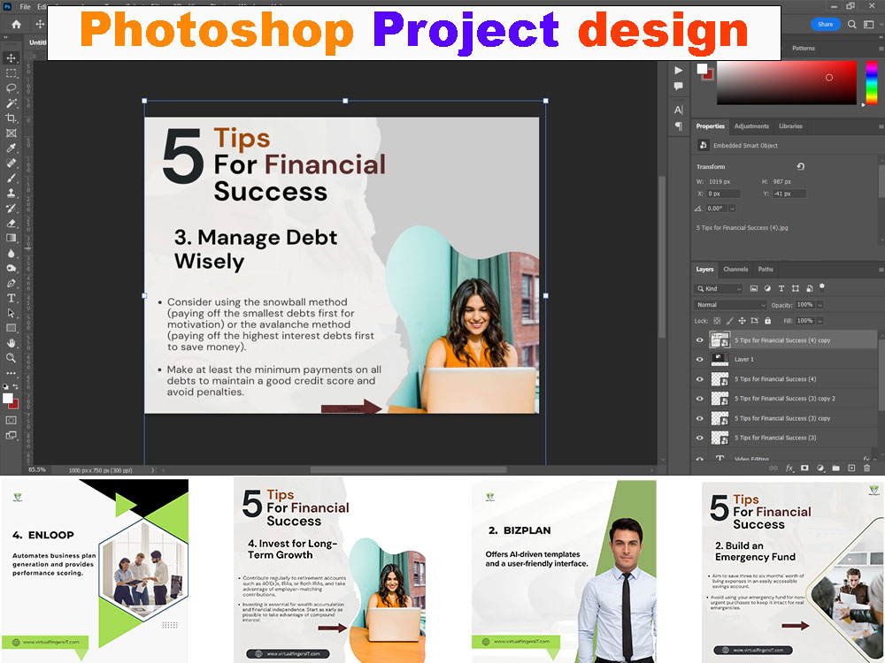885x663 pixels.
Task: Click the Actions play icon in side dock
Action: click(679, 71)
